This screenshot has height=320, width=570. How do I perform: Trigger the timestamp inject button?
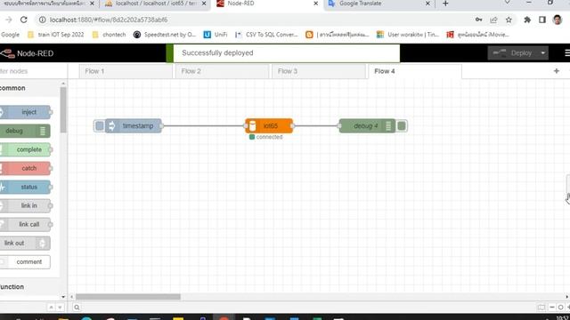99,126
